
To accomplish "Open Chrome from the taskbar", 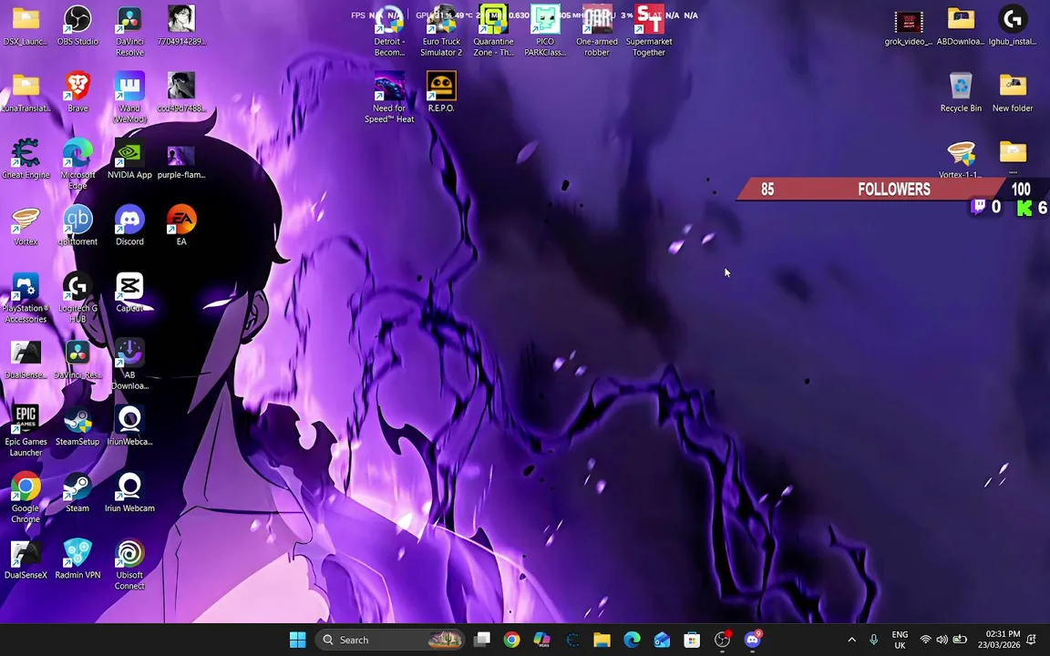I will tap(511, 640).
